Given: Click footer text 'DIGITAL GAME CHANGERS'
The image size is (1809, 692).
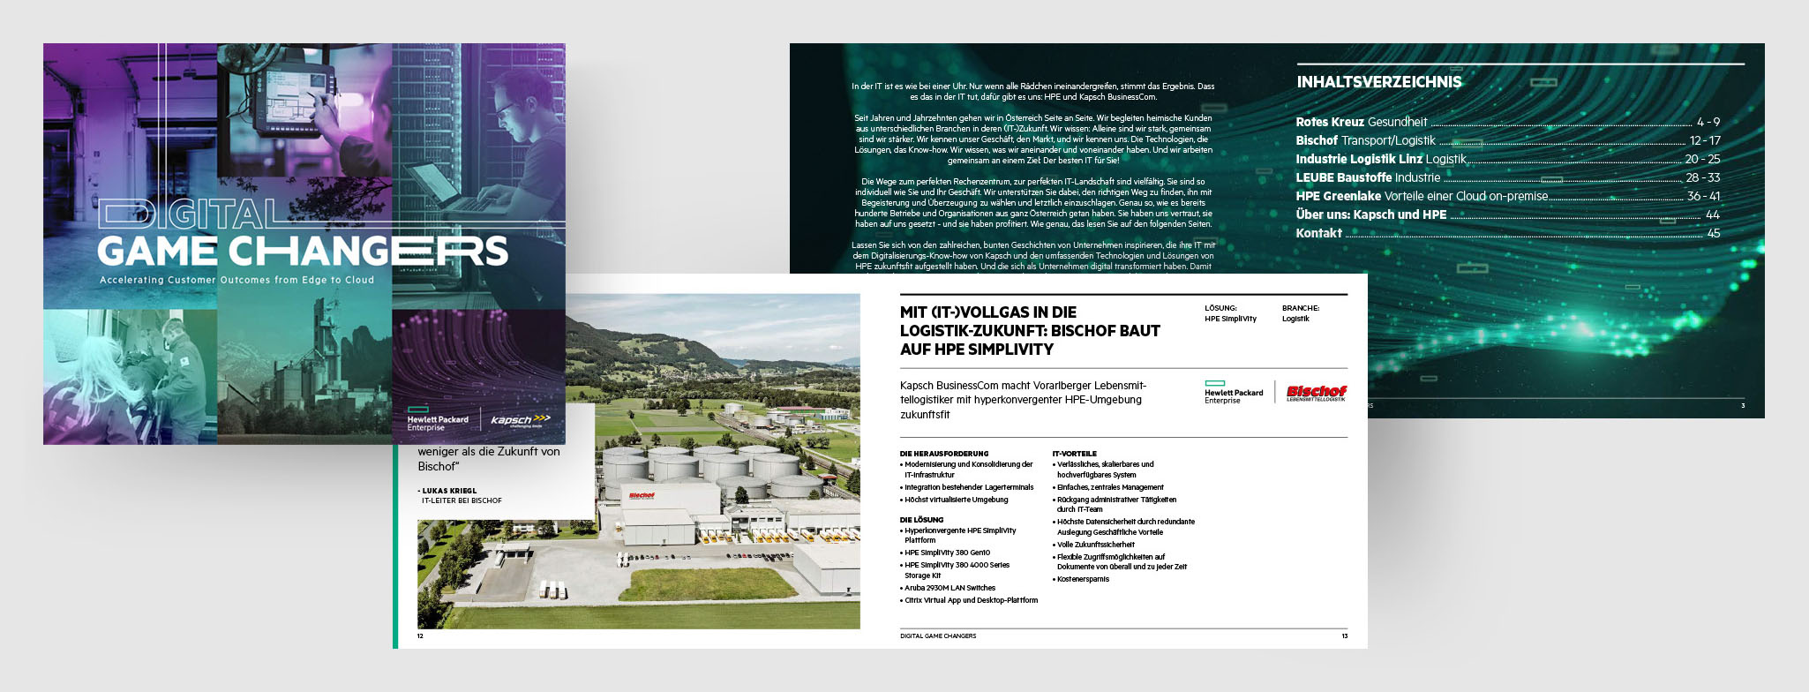Looking at the screenshot, I should pos(938,636).
